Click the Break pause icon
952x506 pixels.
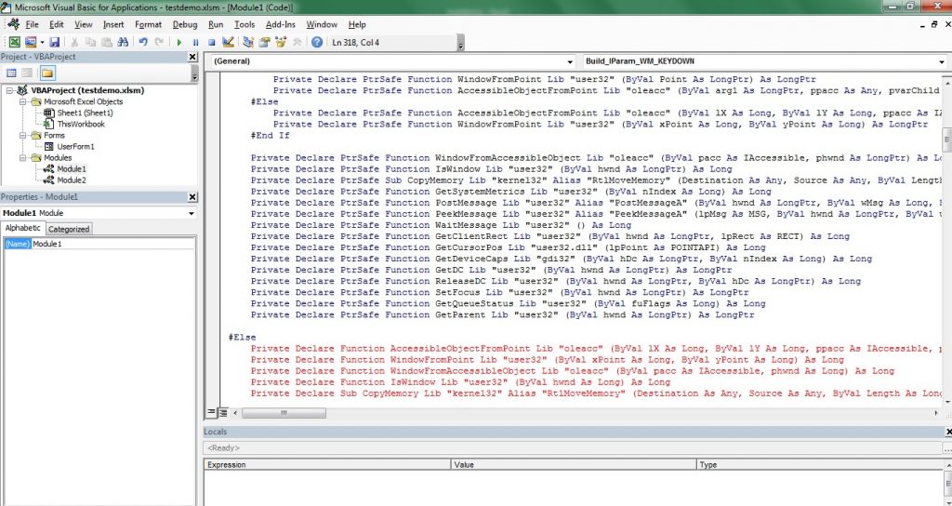click(x=195, y=43)
